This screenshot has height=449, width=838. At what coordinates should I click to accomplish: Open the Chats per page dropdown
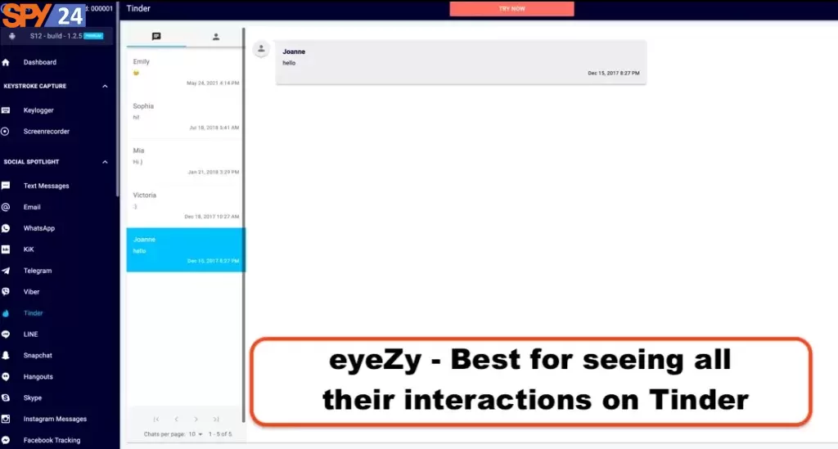point(195,434)
